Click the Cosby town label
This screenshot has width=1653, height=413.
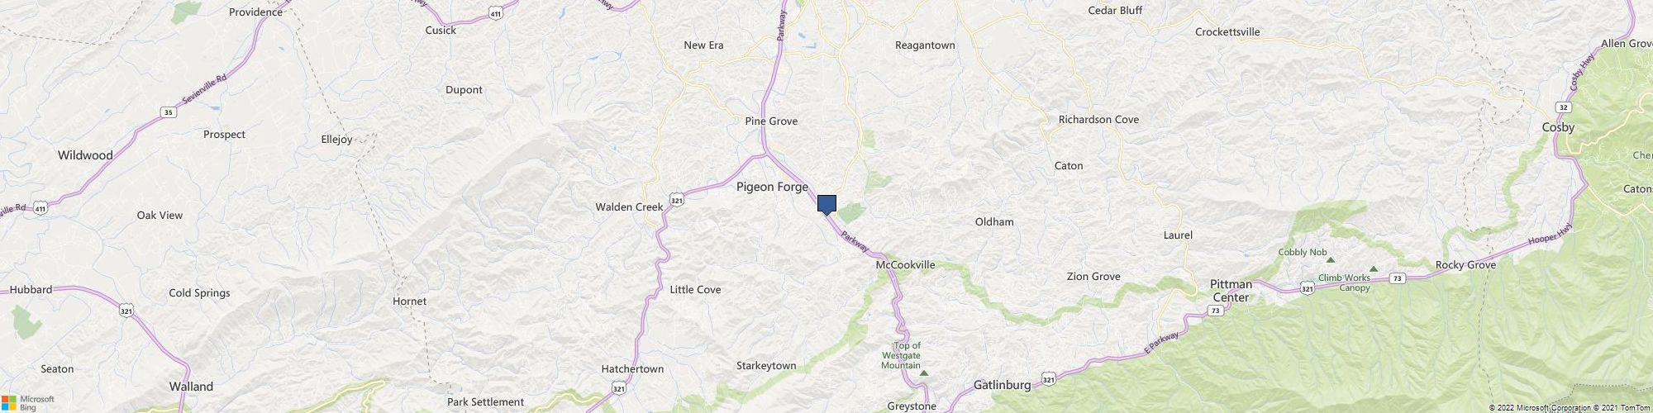coord(1558,127)
